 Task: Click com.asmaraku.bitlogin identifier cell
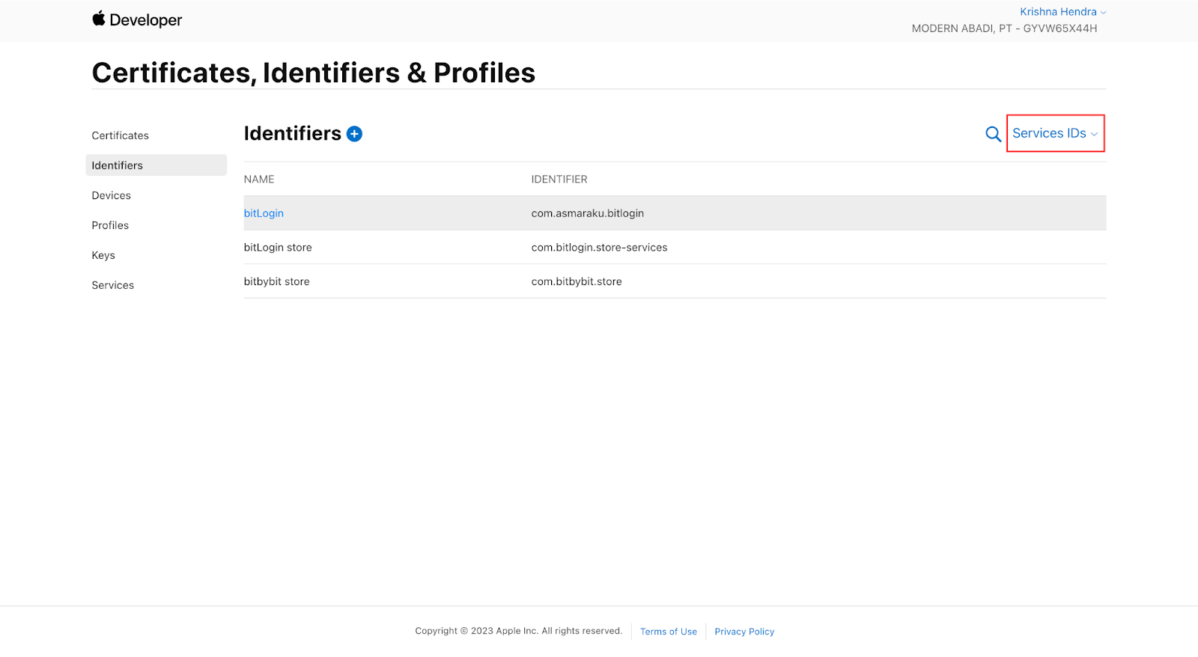coord(588,213)
